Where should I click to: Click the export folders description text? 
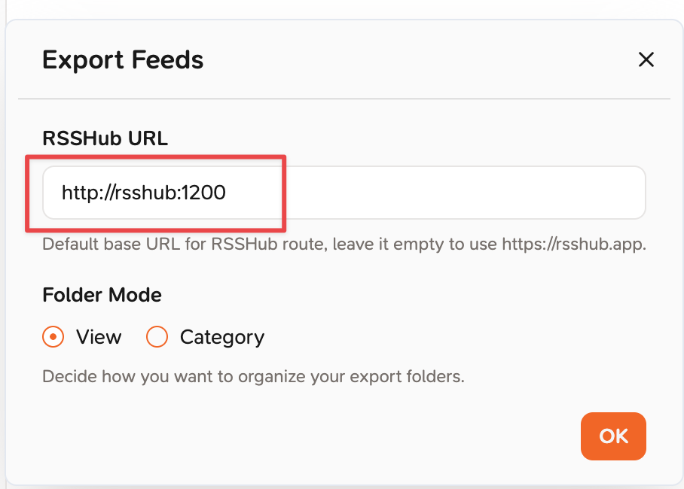pos(253,377)
